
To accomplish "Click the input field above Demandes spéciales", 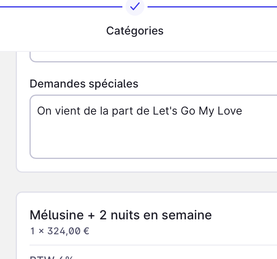I will click(153, 57).
